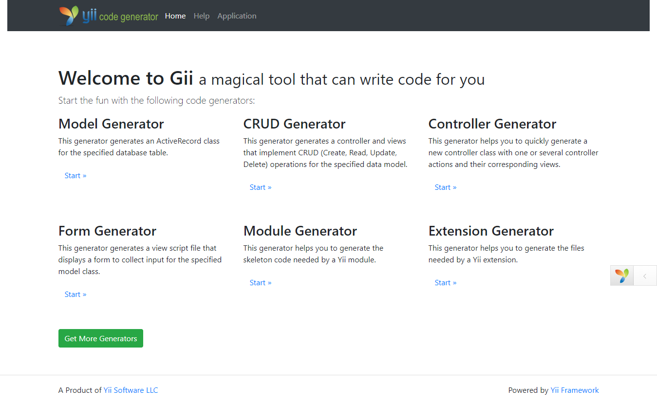Click the Welcome to Gii title
This screenshot has height=404, width=657.
[126, 78]
